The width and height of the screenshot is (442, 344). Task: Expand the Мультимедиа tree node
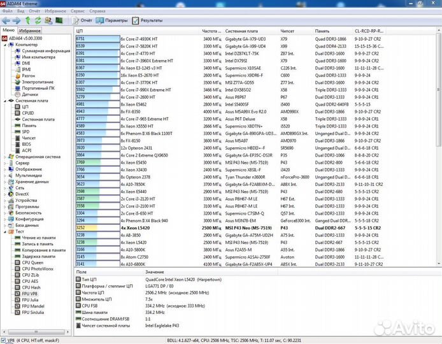(x=5, y=175)
